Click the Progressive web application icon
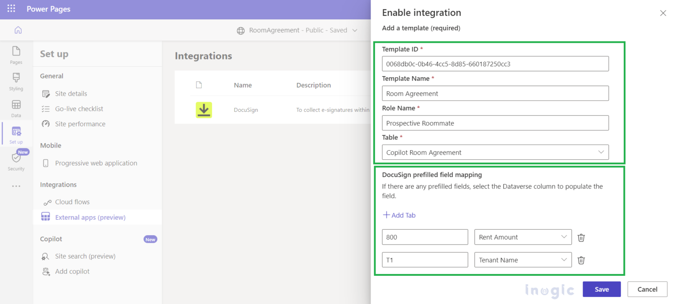 46,163
